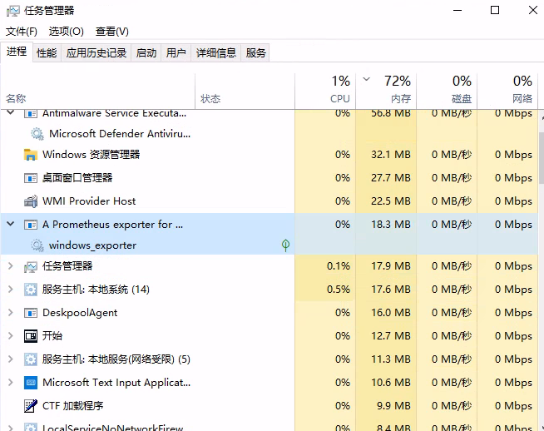
Task: Open the 文件(F) menu
Action: pos(22,32)
